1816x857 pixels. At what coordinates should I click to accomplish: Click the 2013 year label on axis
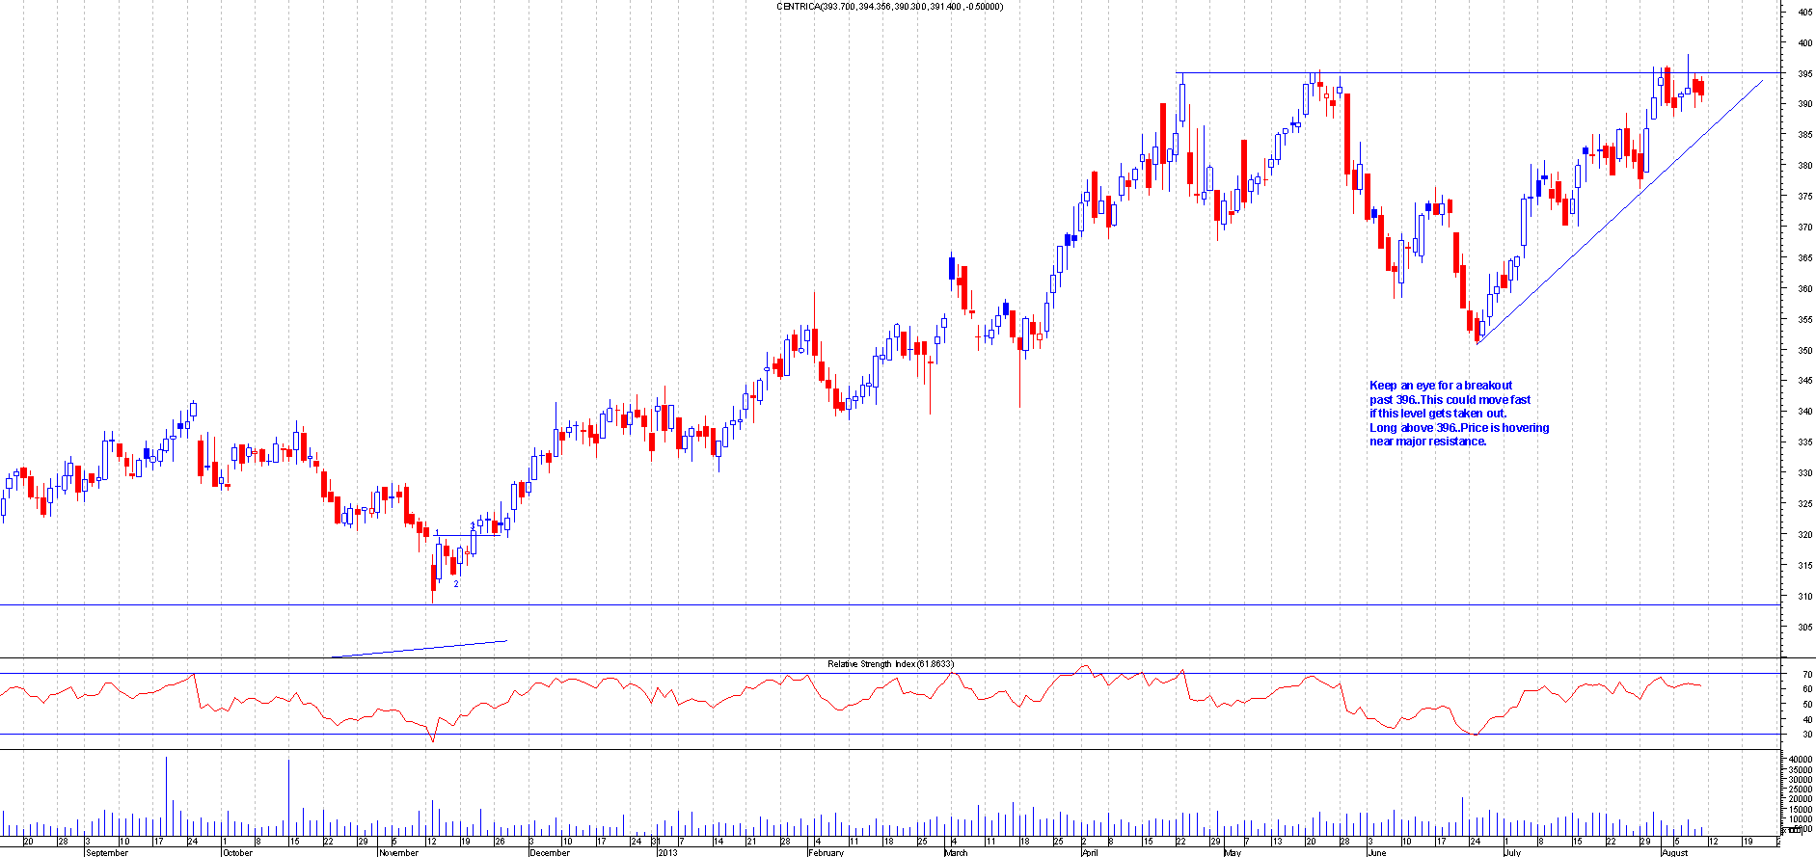coord(667,852)
